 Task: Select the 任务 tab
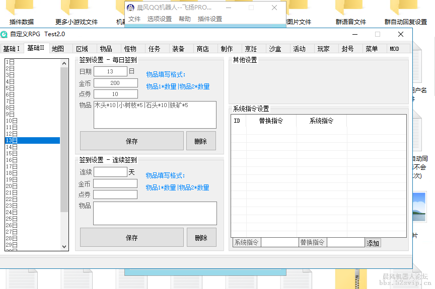click(157, 49)
